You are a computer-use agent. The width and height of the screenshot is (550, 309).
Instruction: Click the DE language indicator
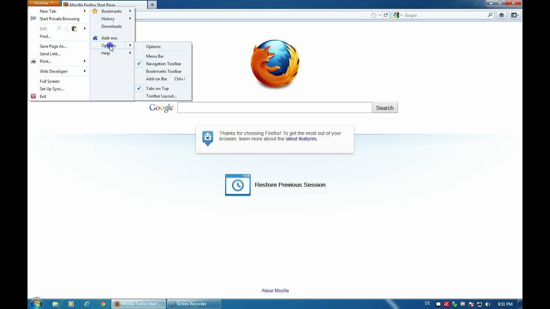point(428,303)
